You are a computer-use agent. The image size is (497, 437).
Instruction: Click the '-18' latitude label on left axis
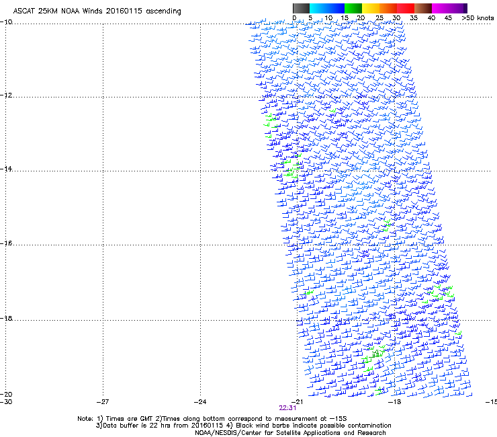pyautogui.click(x=6, y=318)
